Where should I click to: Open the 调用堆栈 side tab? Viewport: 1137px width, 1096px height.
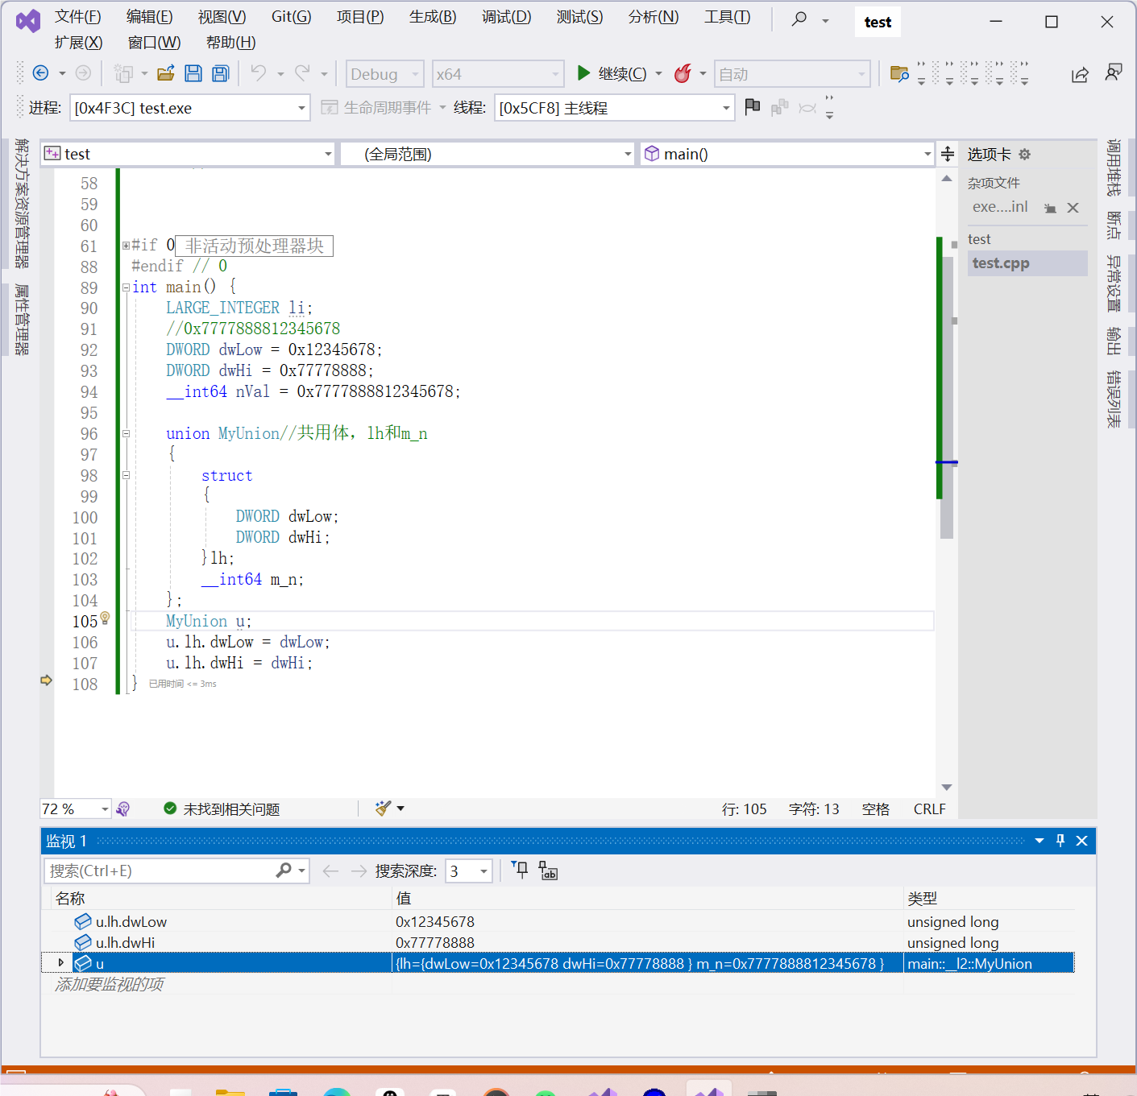point(1114,168)
